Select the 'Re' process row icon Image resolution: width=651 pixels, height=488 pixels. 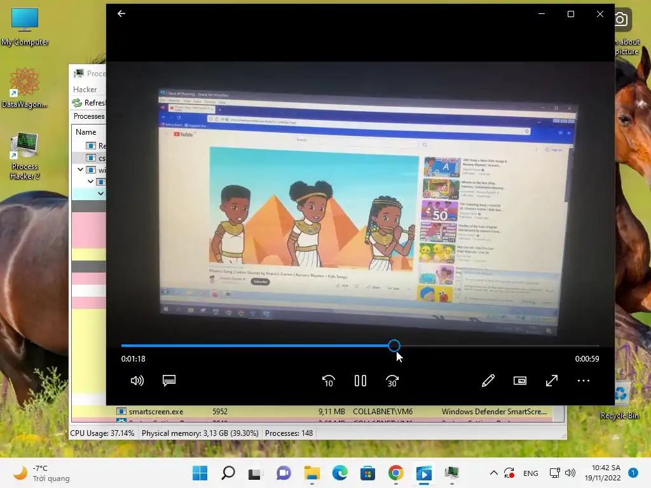coord(90,146)
